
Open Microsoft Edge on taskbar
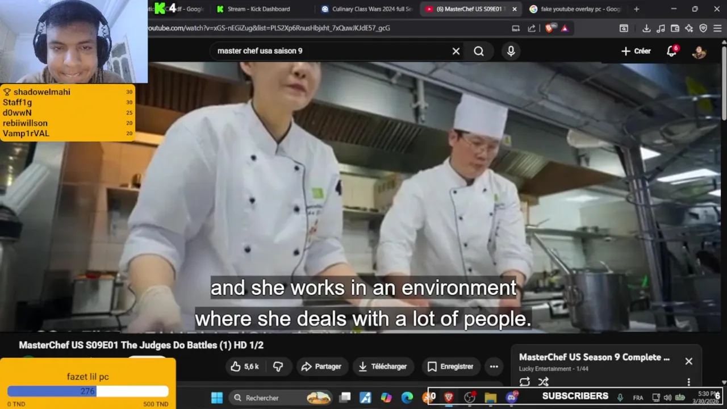click(407, 398)
